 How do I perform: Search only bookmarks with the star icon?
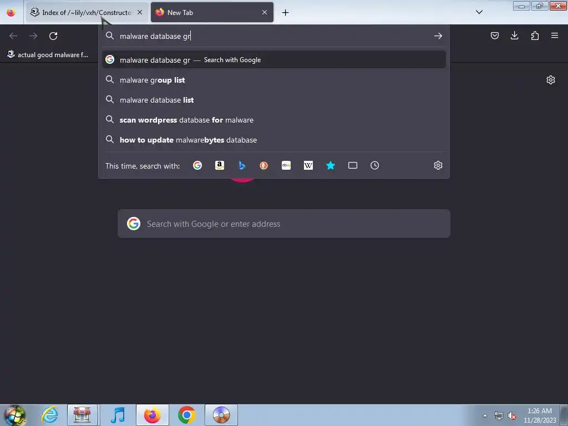point(331,165)
